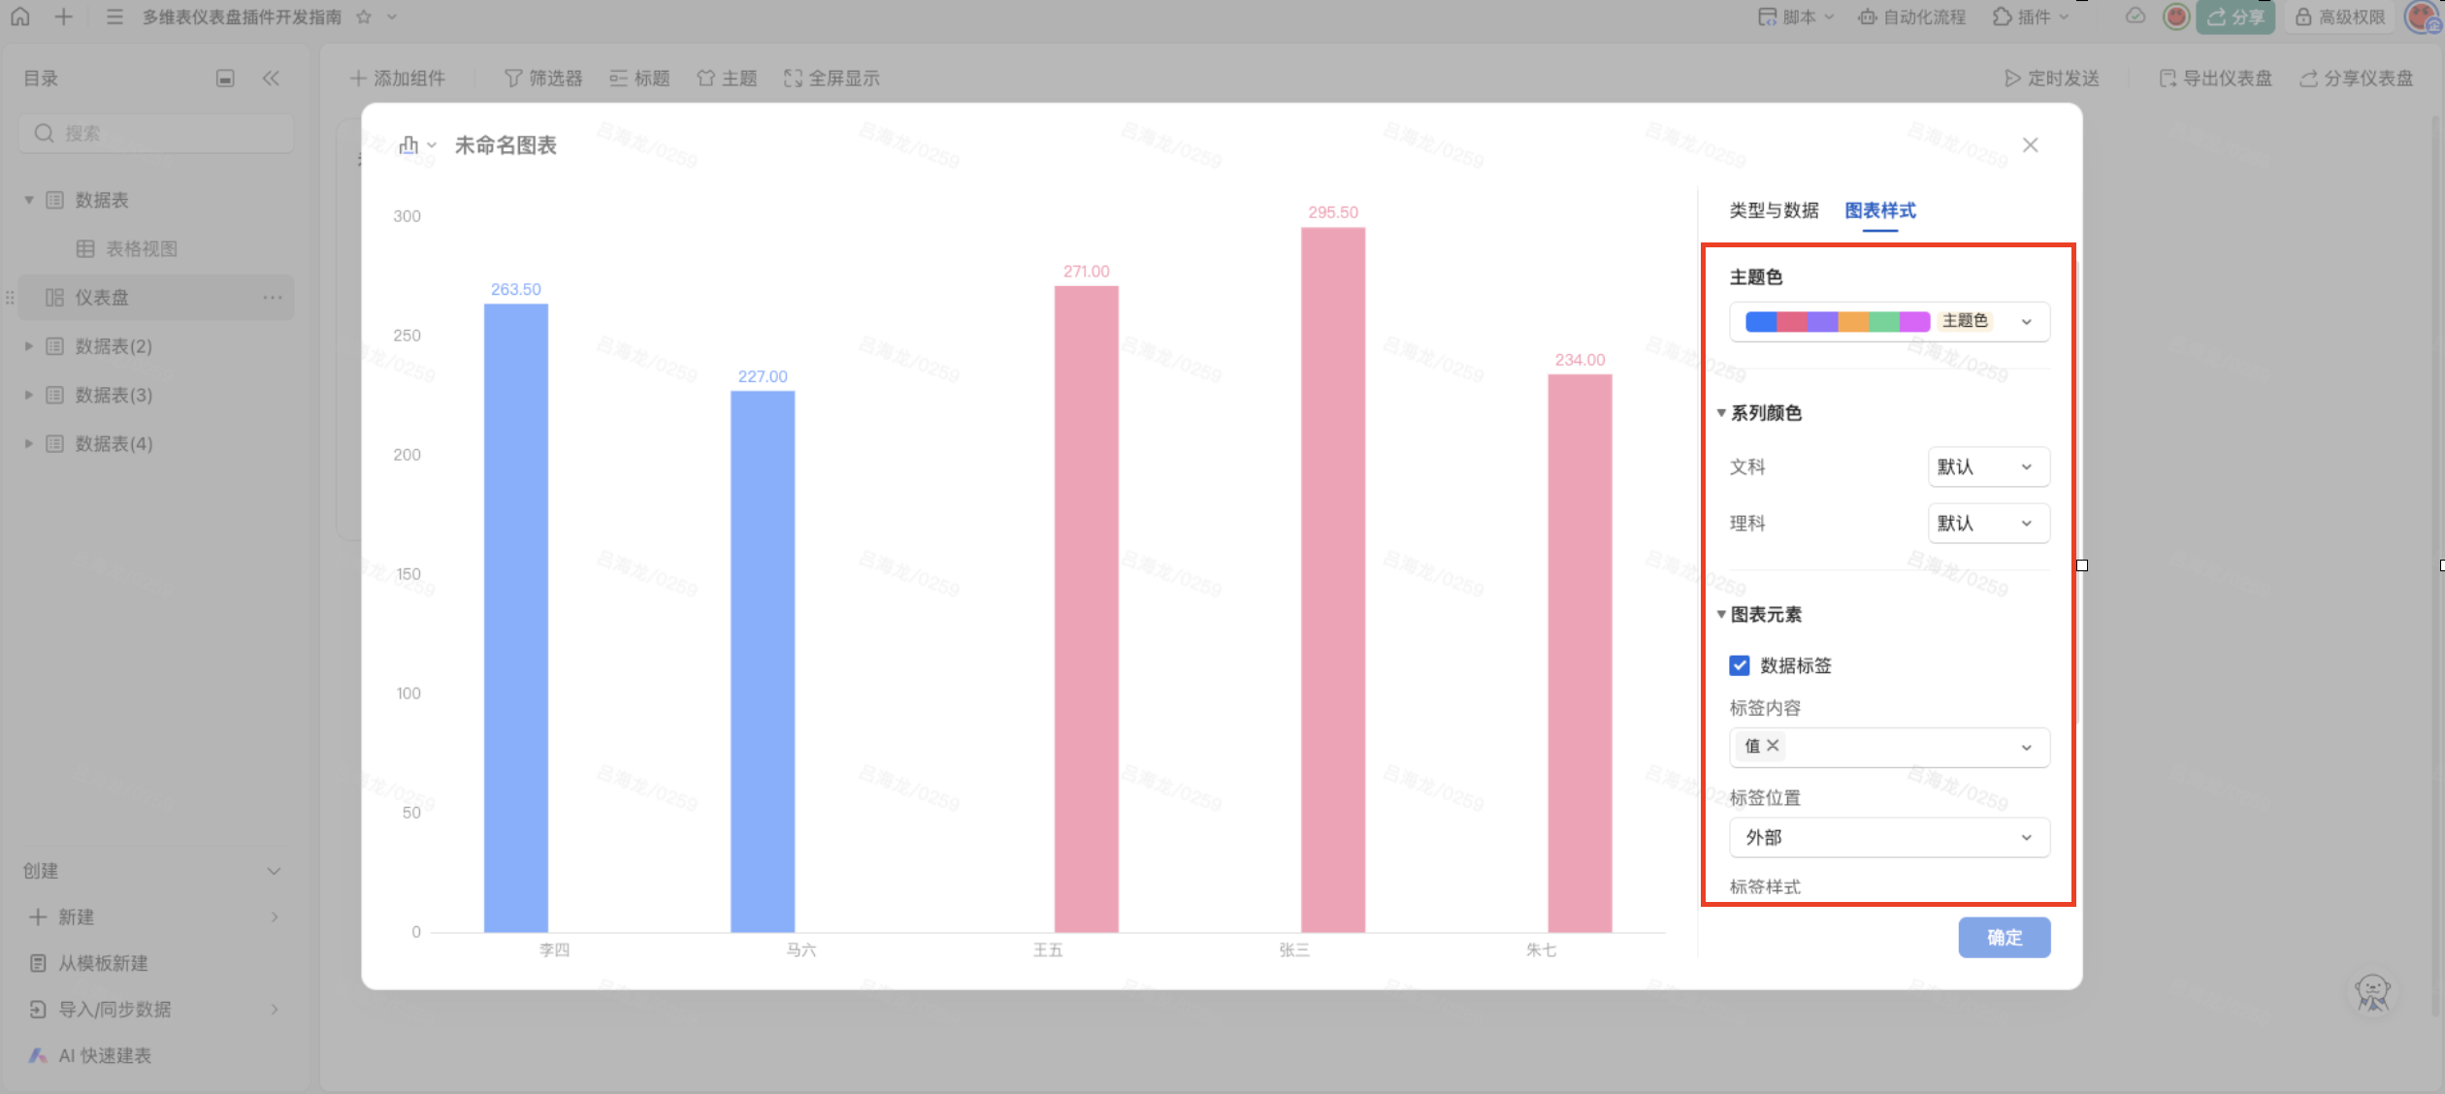Open the label position dropdown

pos(1888,837)
